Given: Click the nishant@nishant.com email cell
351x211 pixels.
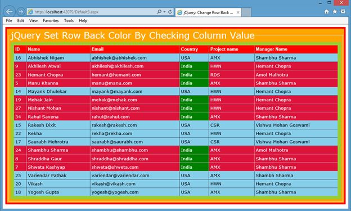Looking at the screenshot, I should click(135, 108).
